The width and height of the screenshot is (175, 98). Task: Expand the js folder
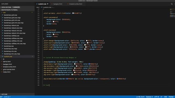(x=17, y=59)
